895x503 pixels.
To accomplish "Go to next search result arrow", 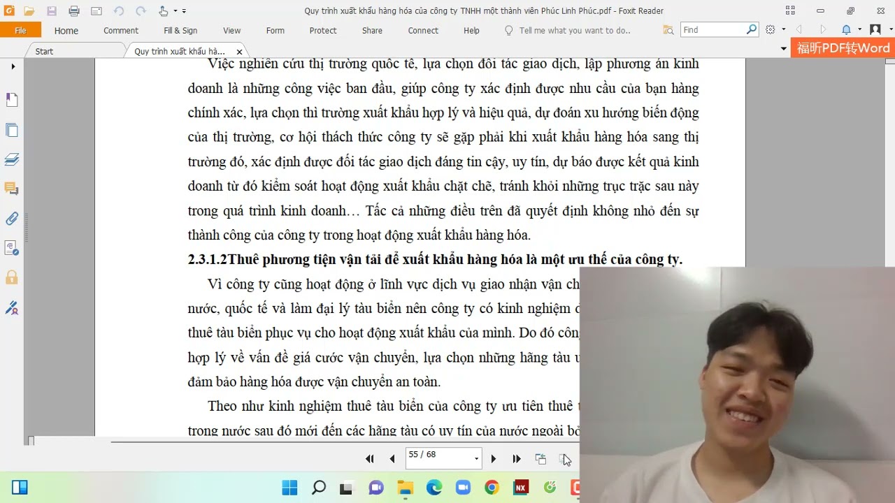I will coord(823,29).
